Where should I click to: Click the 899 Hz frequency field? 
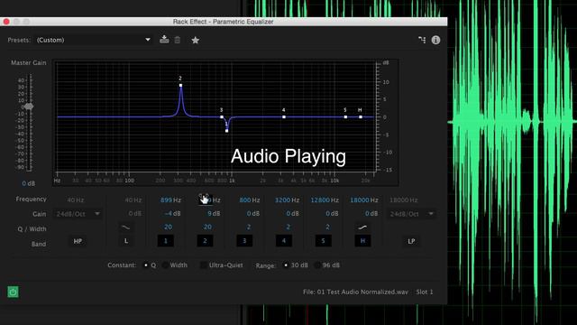tap(170, 200)
